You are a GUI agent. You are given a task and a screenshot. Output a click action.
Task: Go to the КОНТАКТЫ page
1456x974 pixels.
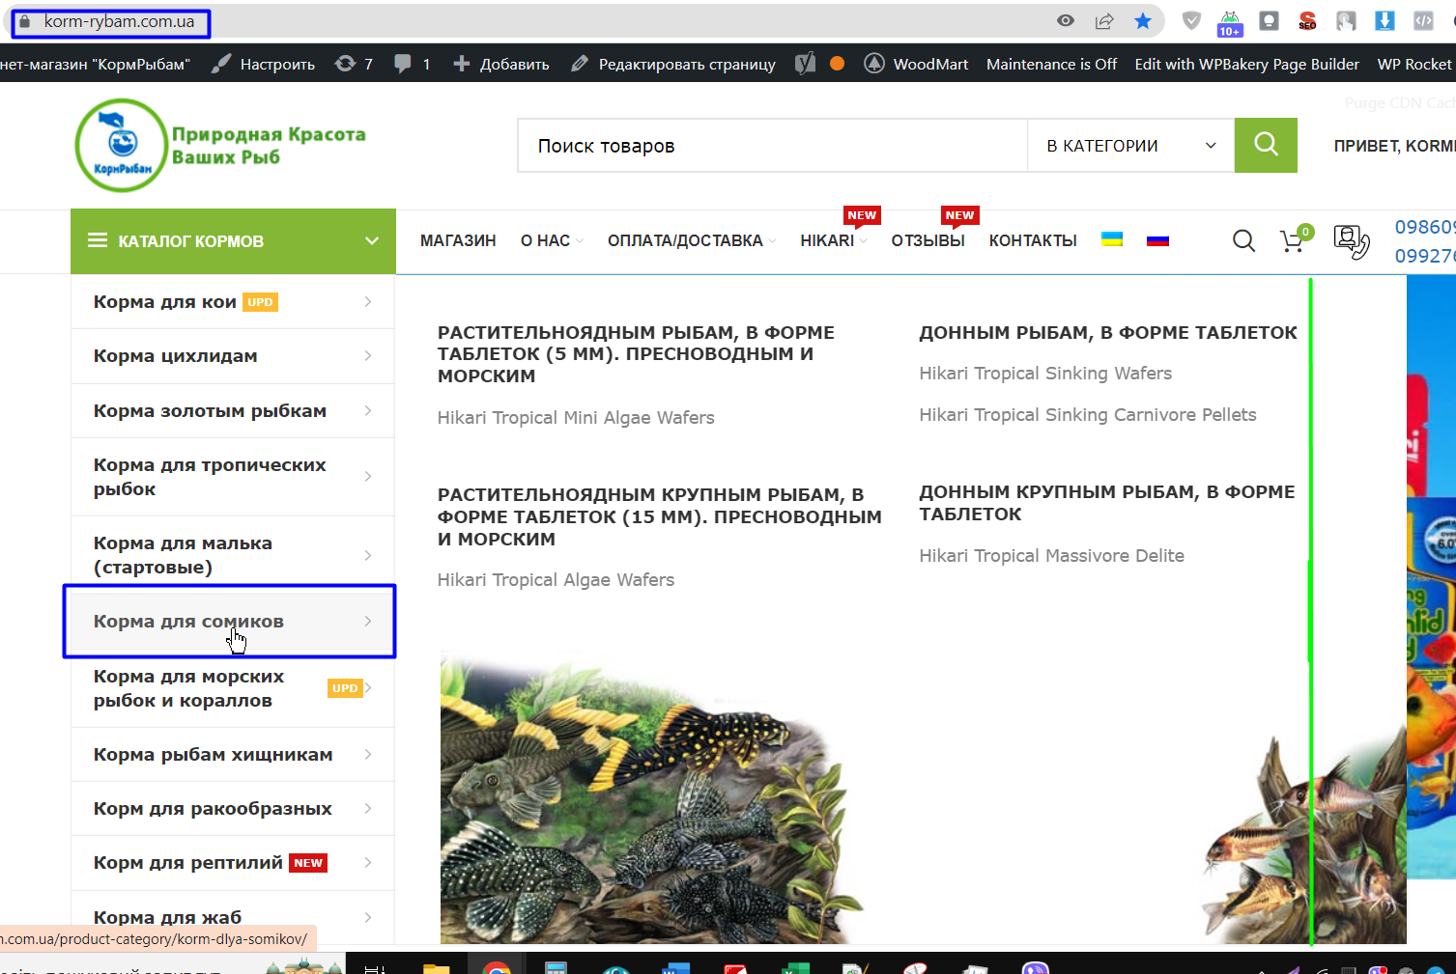[x=1033, y=240]
